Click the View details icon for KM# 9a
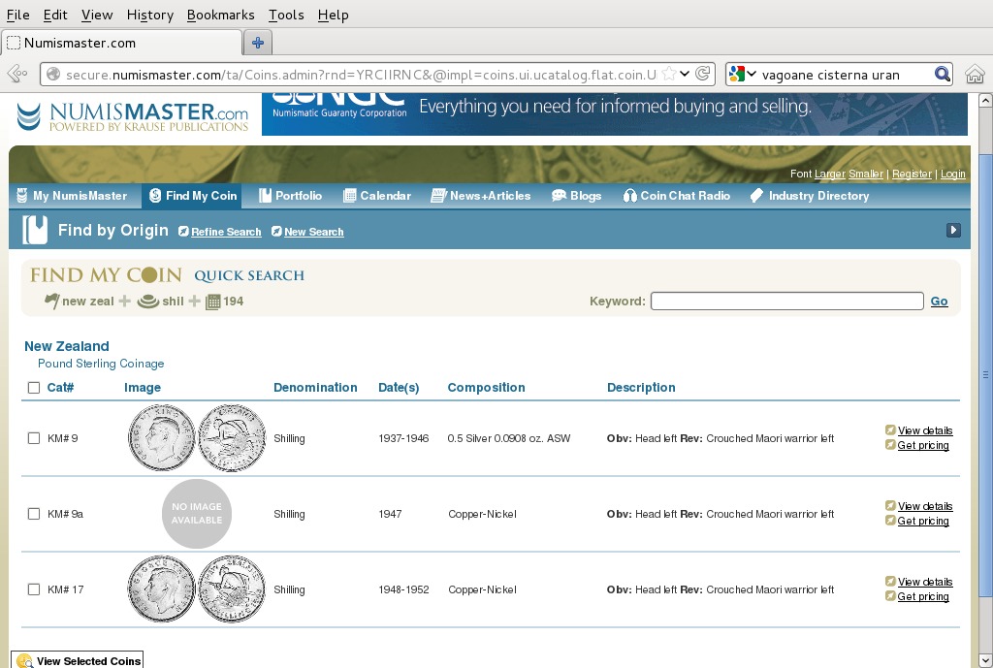The width and height of the screenshot is (993, 668). pyautogui.click(x=890, y=505)
